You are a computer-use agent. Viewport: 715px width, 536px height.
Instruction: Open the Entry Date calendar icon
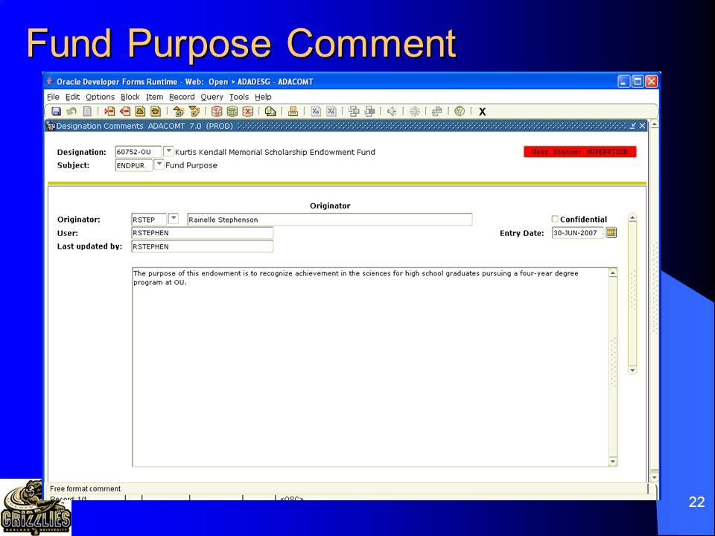click(611, 232)
